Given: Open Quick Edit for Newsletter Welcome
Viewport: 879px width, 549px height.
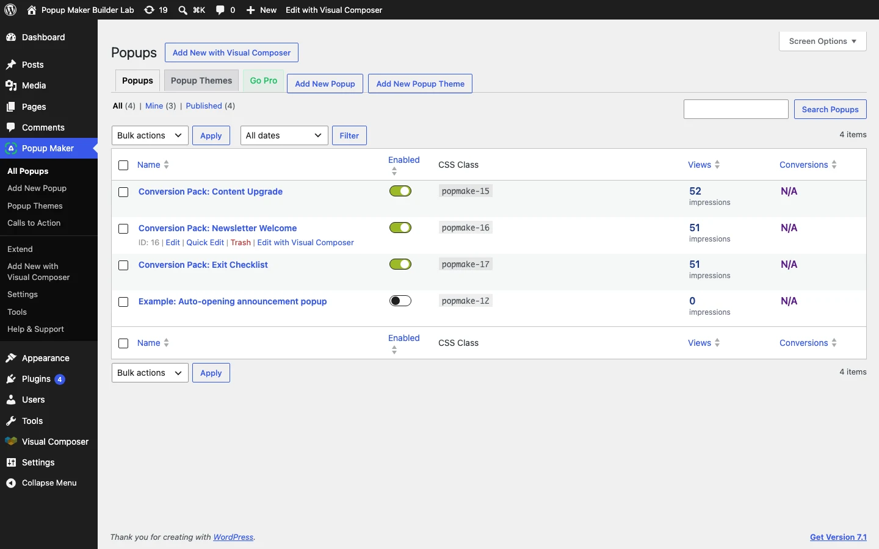Looking at the screenshot, I should 205,243.
